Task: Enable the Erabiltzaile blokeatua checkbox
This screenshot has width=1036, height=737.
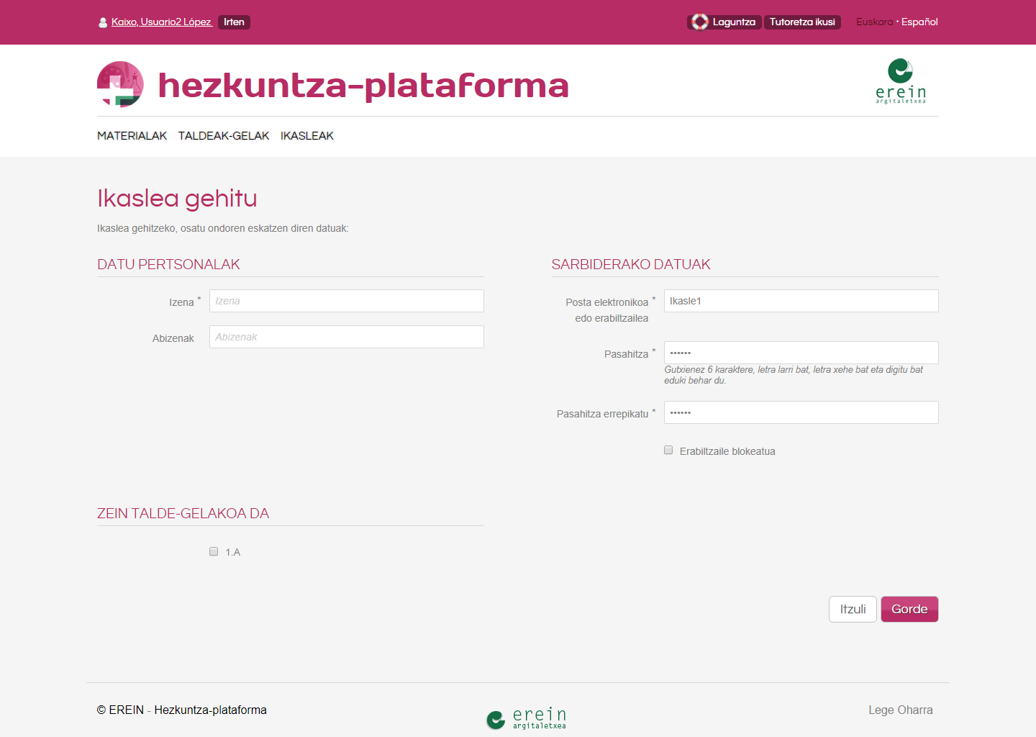Action: click(x=668, y=451)
